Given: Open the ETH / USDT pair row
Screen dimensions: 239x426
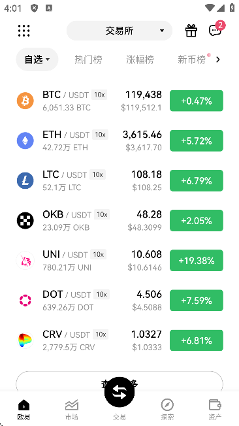Looking at the screenshot, I should 119,140.
